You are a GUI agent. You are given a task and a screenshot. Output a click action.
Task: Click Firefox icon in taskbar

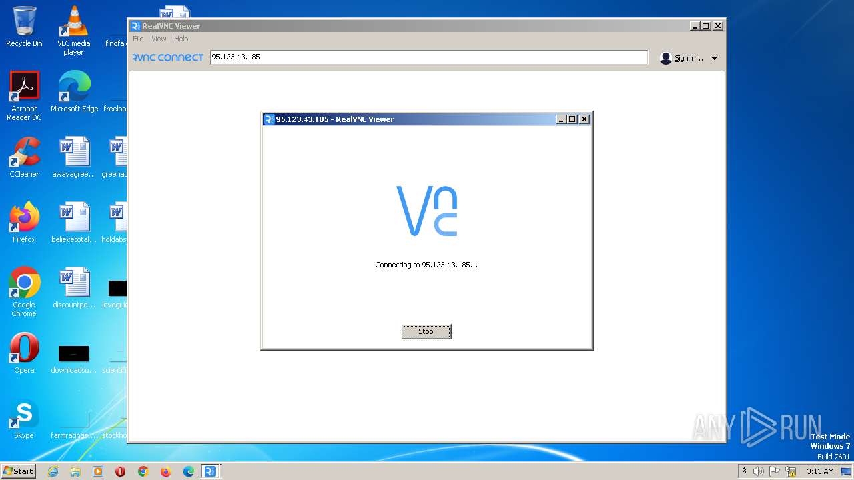166,471
